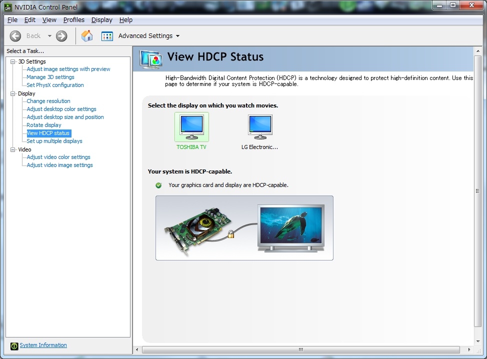The image size is (487, 359).
Task: Click the horizontal scrollbar right arrow
Action: 469,349
